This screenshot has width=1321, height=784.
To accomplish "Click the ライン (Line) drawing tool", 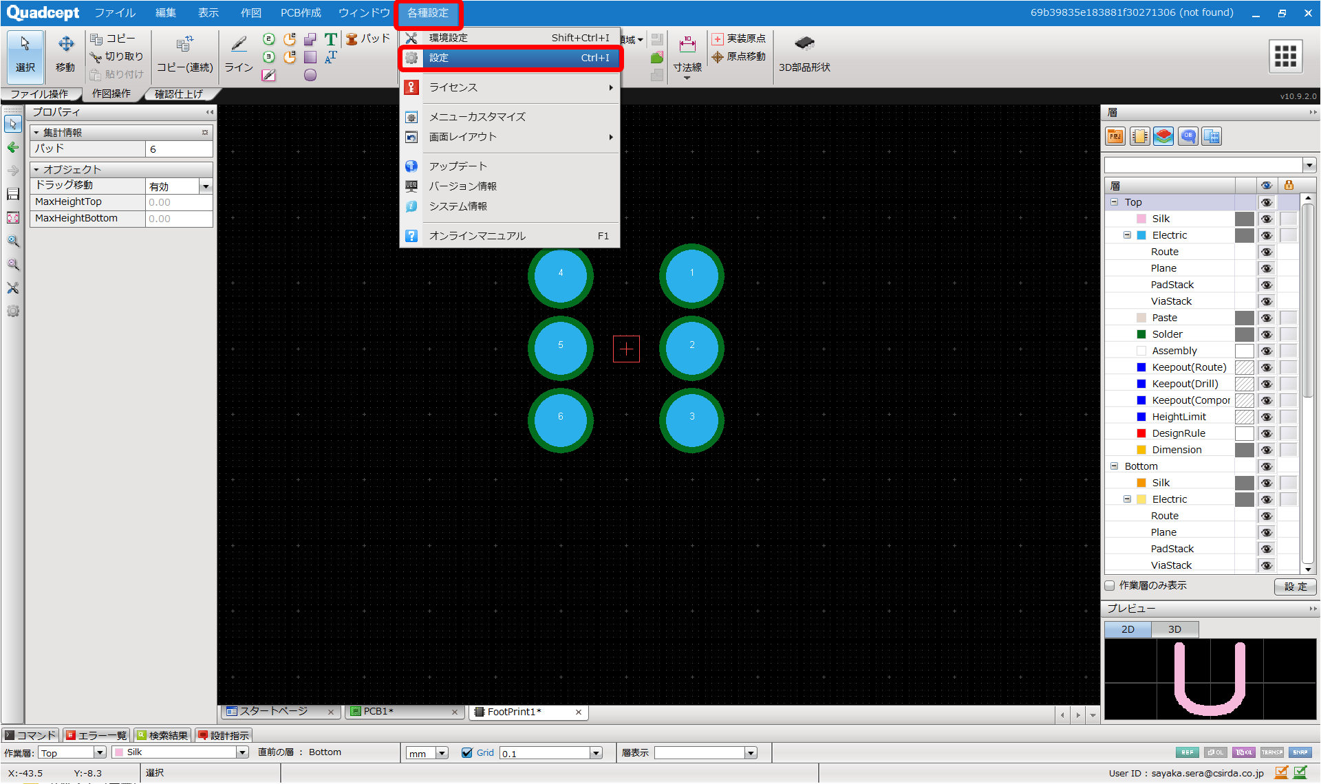I will click(239, 54).
